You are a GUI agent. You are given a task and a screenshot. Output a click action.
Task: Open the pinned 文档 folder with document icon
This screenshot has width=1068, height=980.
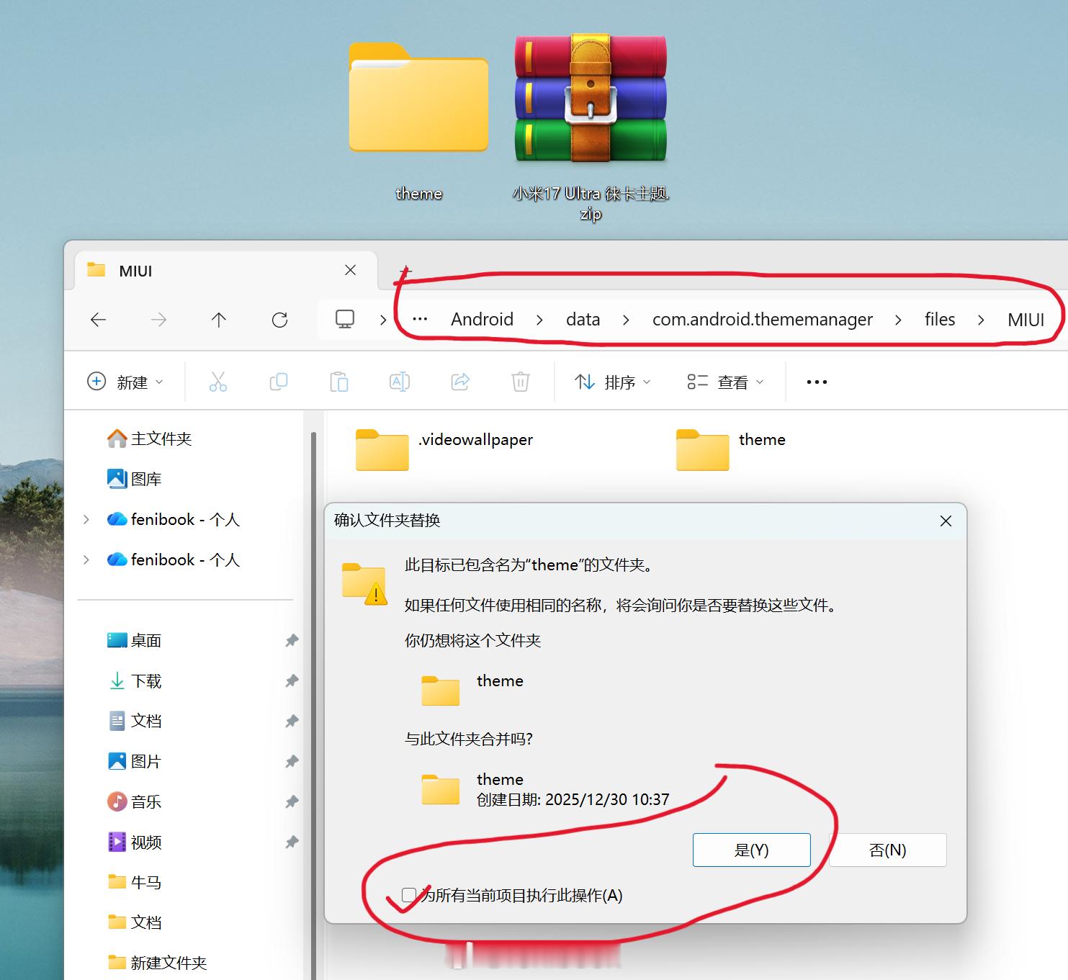135,721
